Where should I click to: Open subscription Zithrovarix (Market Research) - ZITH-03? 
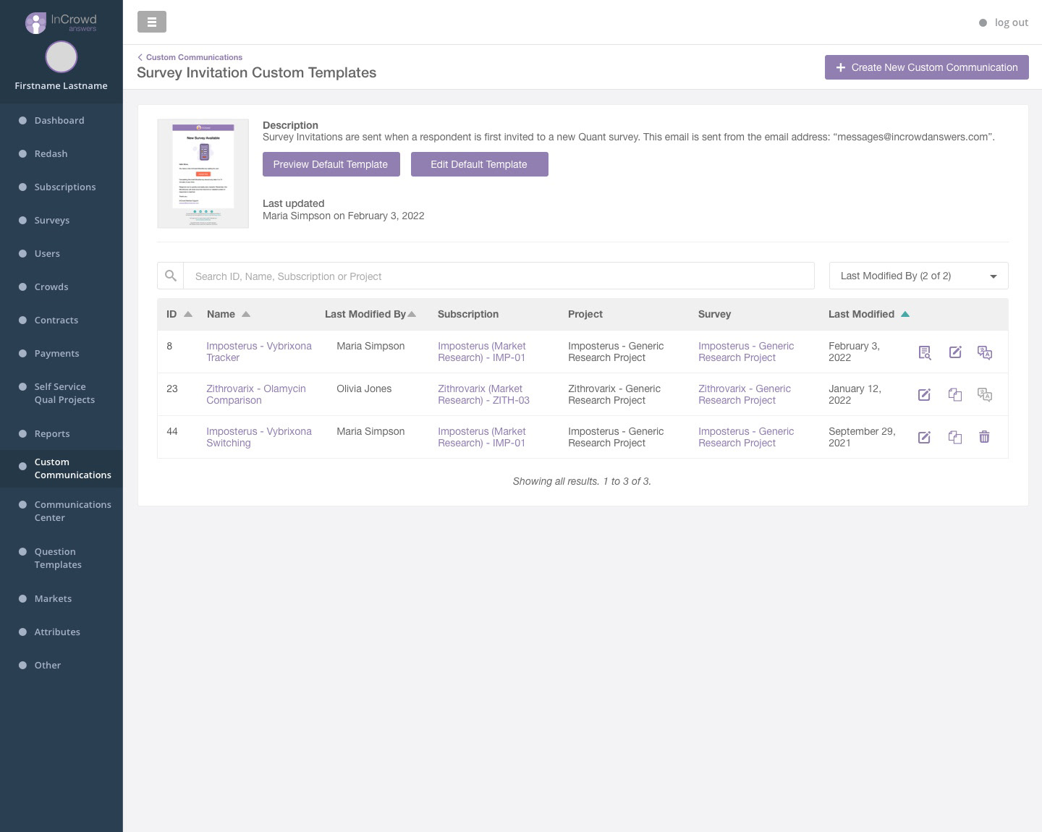click(483, 394)
